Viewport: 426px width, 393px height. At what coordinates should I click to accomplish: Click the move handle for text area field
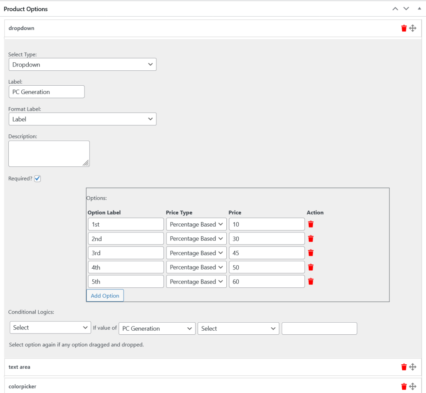point(413,367)
